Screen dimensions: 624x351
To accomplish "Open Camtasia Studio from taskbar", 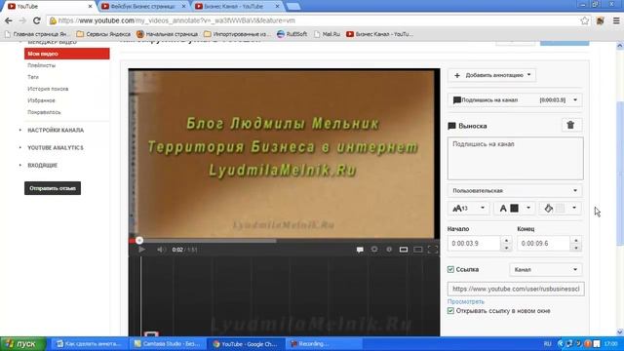I will click(168, 344).
